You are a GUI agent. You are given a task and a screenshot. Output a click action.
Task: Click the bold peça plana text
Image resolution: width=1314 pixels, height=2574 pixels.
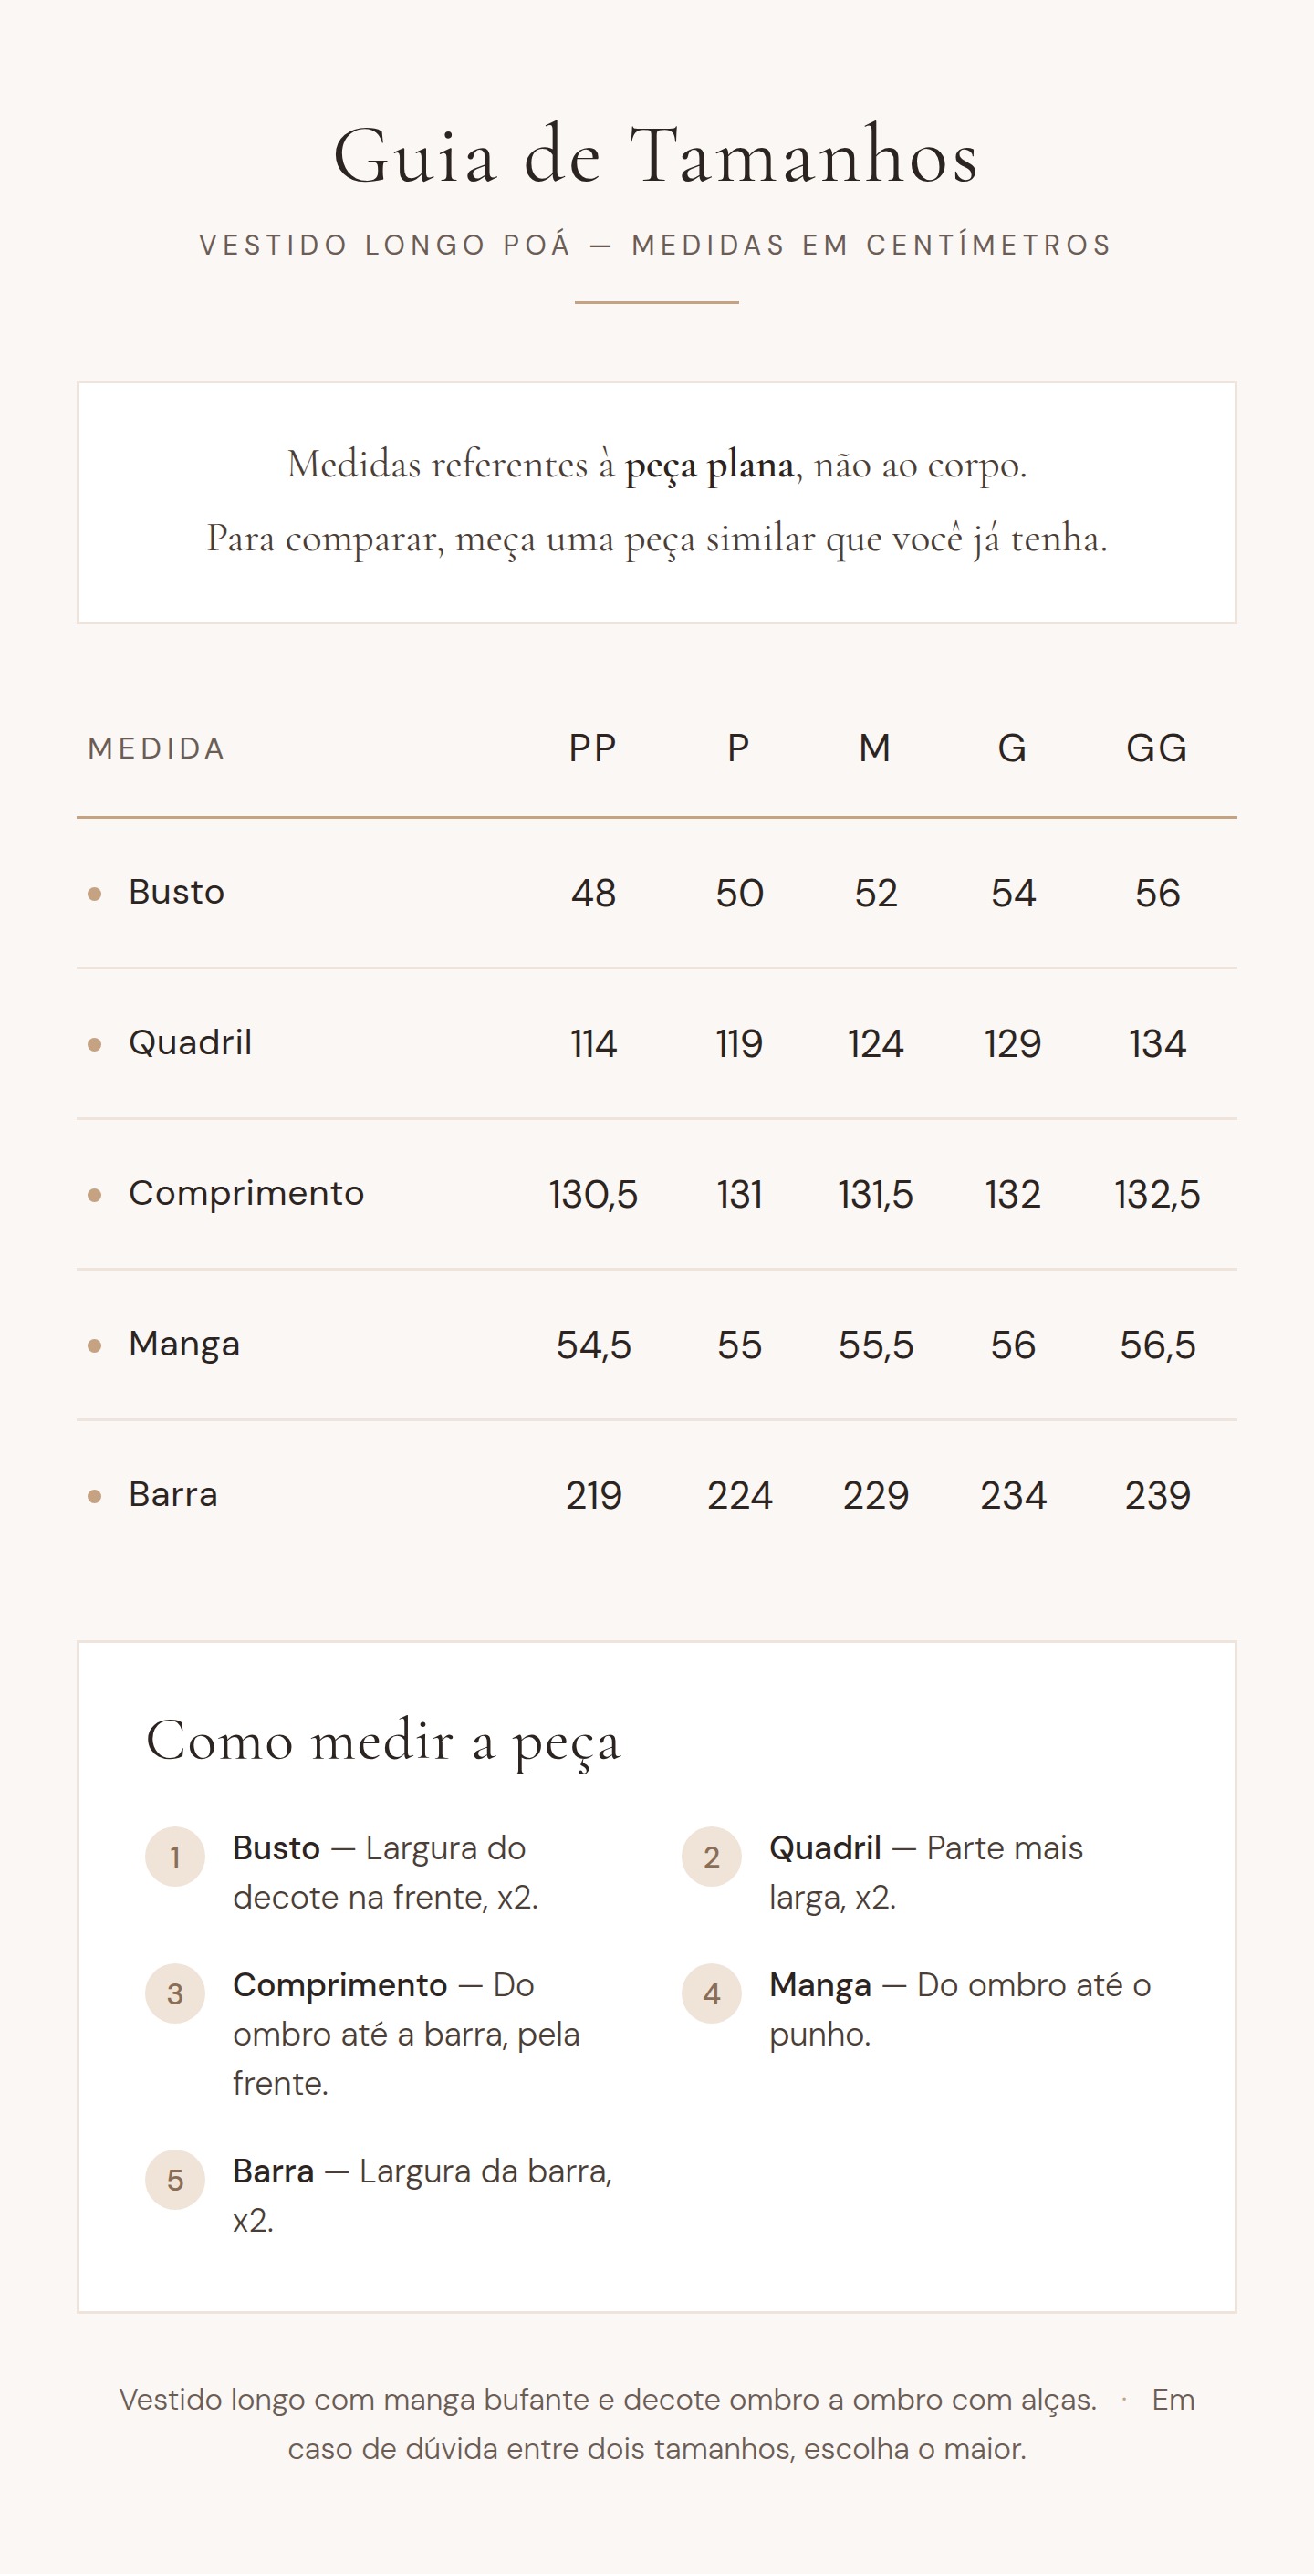click(x=709, y=465)
